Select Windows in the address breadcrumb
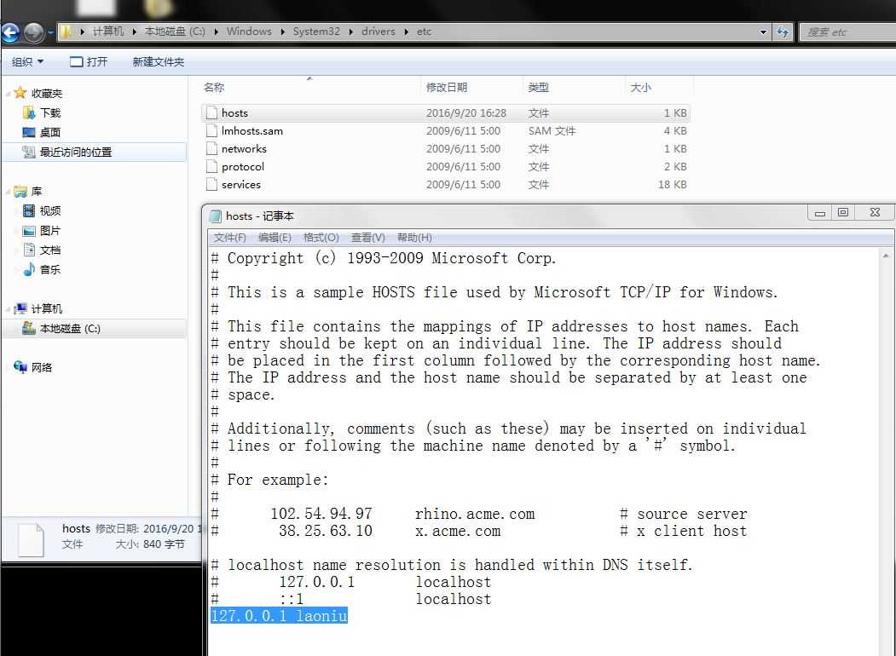The width and height of the screenshot is (896, 656). pos(249,32)
